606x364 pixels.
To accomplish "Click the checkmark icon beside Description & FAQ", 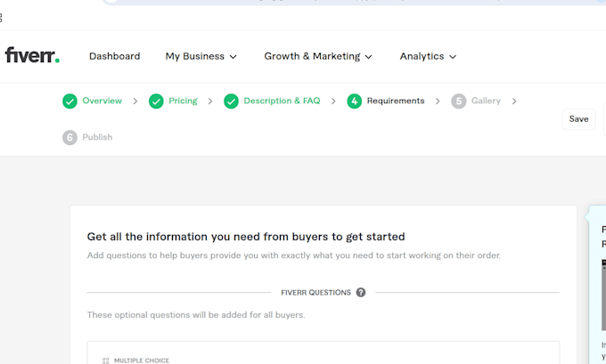I will pyautogui.click(x=231, y=101).
